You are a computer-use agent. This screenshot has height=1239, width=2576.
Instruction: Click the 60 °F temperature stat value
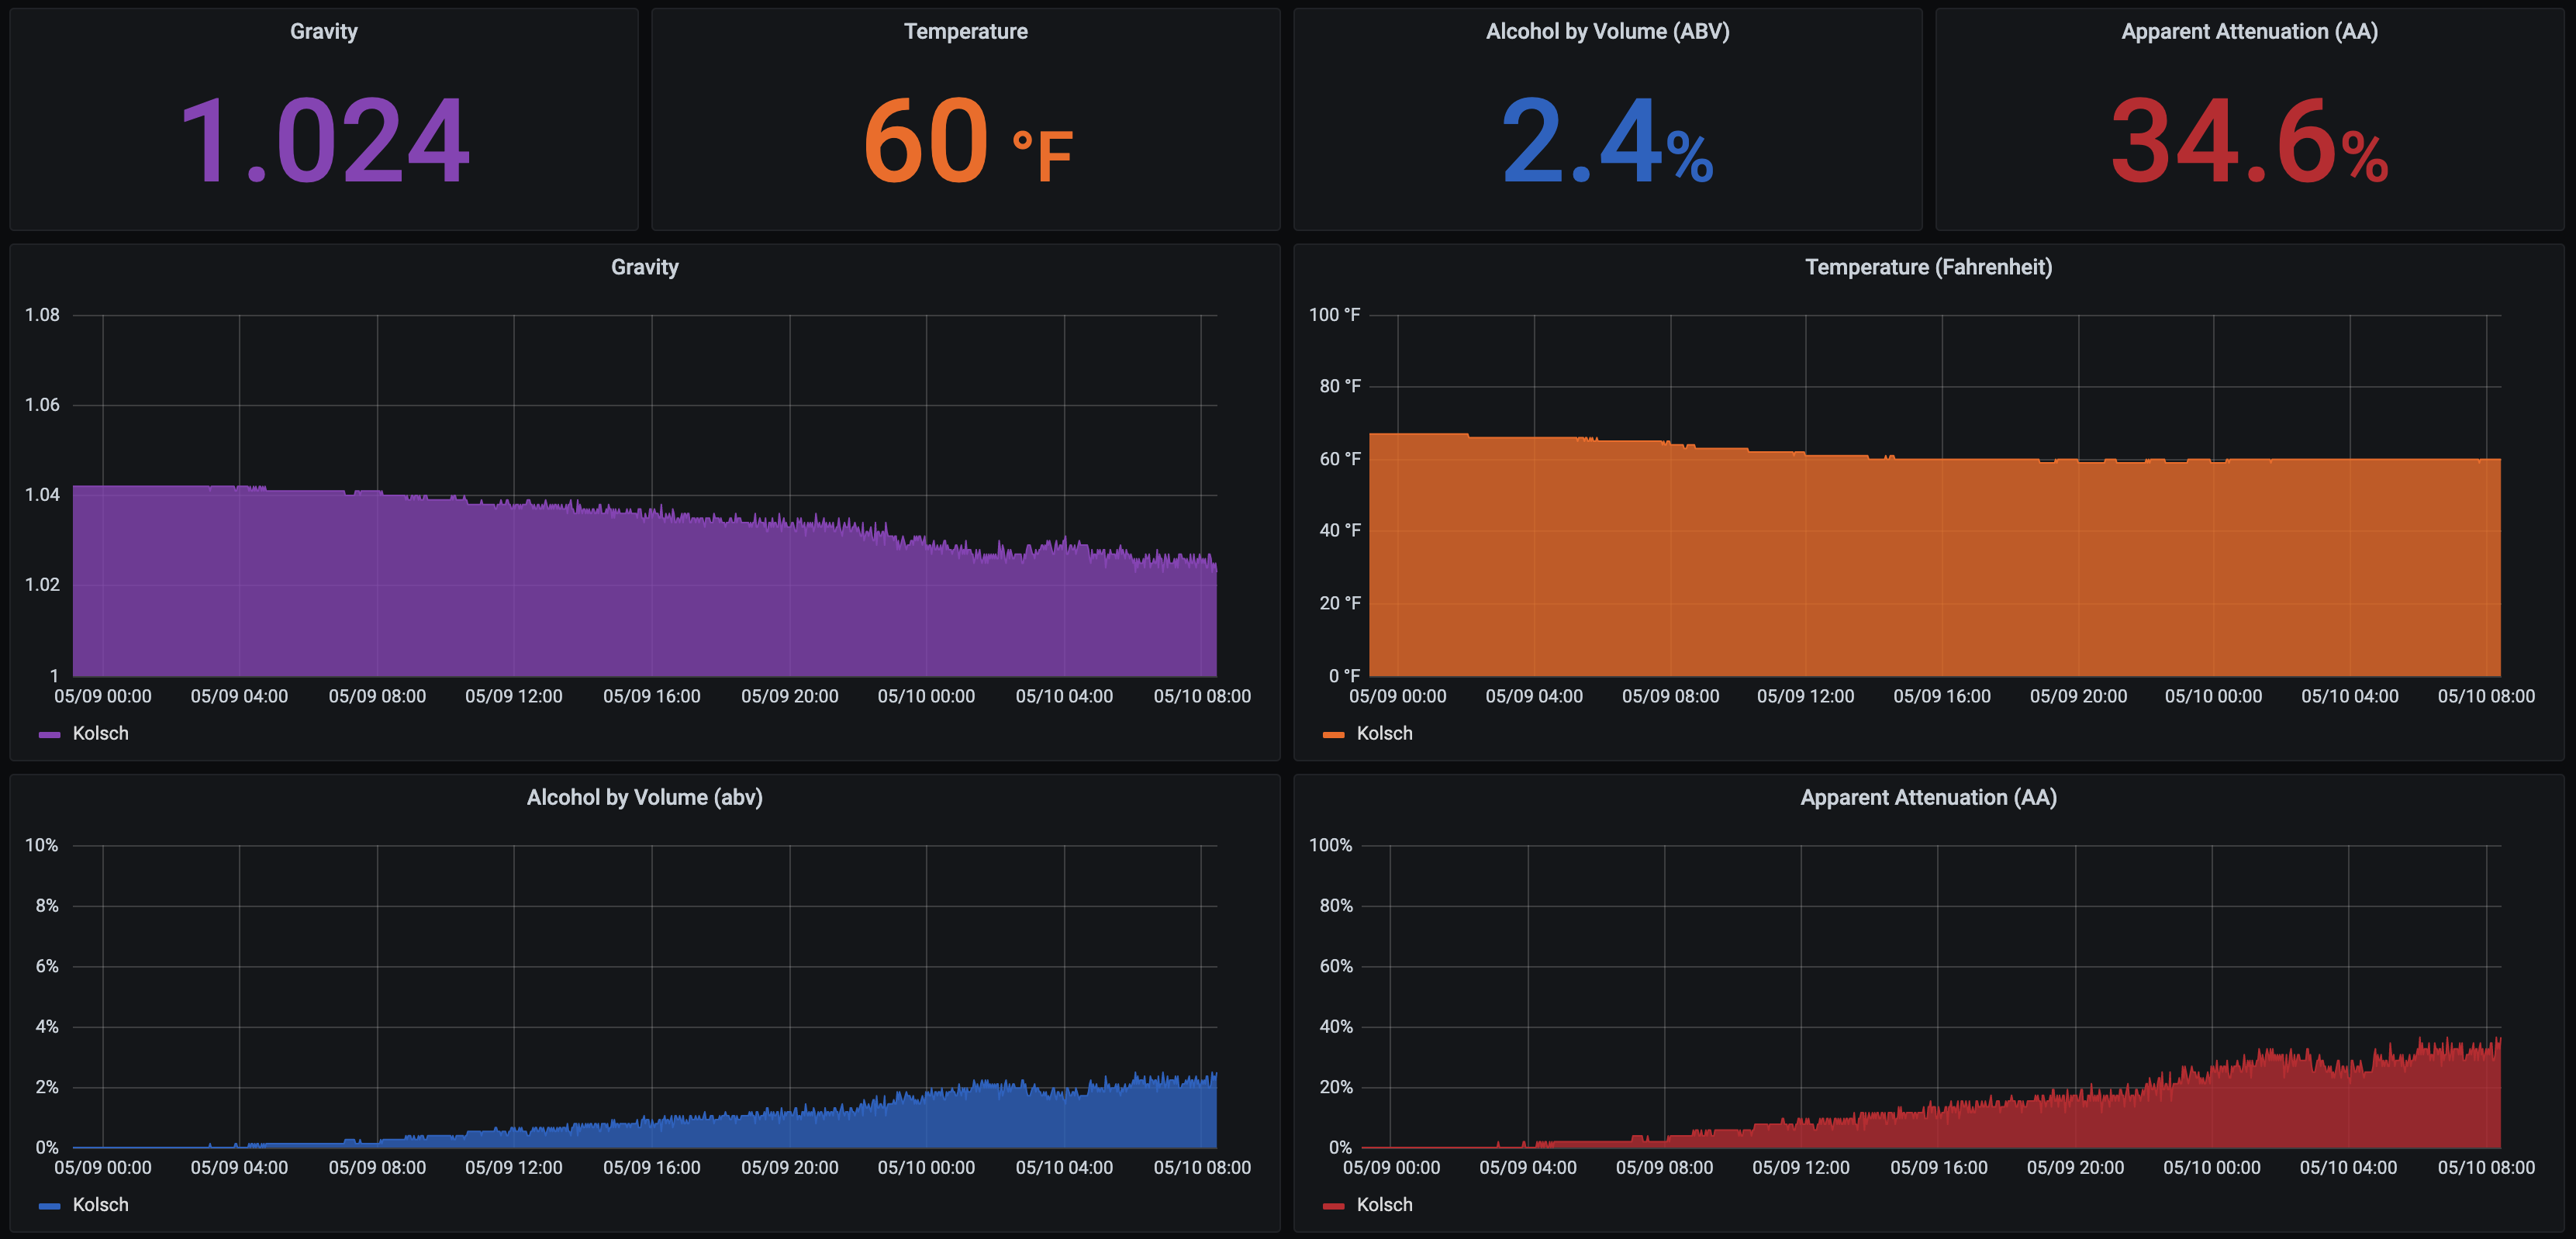[x=965, y=142]
